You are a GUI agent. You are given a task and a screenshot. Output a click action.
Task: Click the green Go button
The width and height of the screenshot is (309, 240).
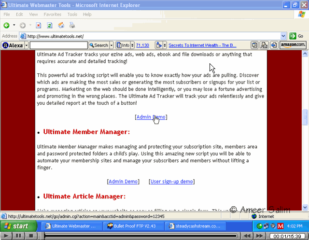pos(296,36)
